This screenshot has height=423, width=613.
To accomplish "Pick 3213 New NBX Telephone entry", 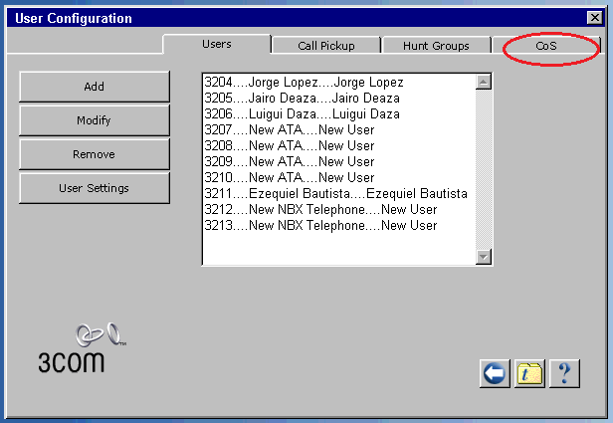I will click(x=320, y=225).
